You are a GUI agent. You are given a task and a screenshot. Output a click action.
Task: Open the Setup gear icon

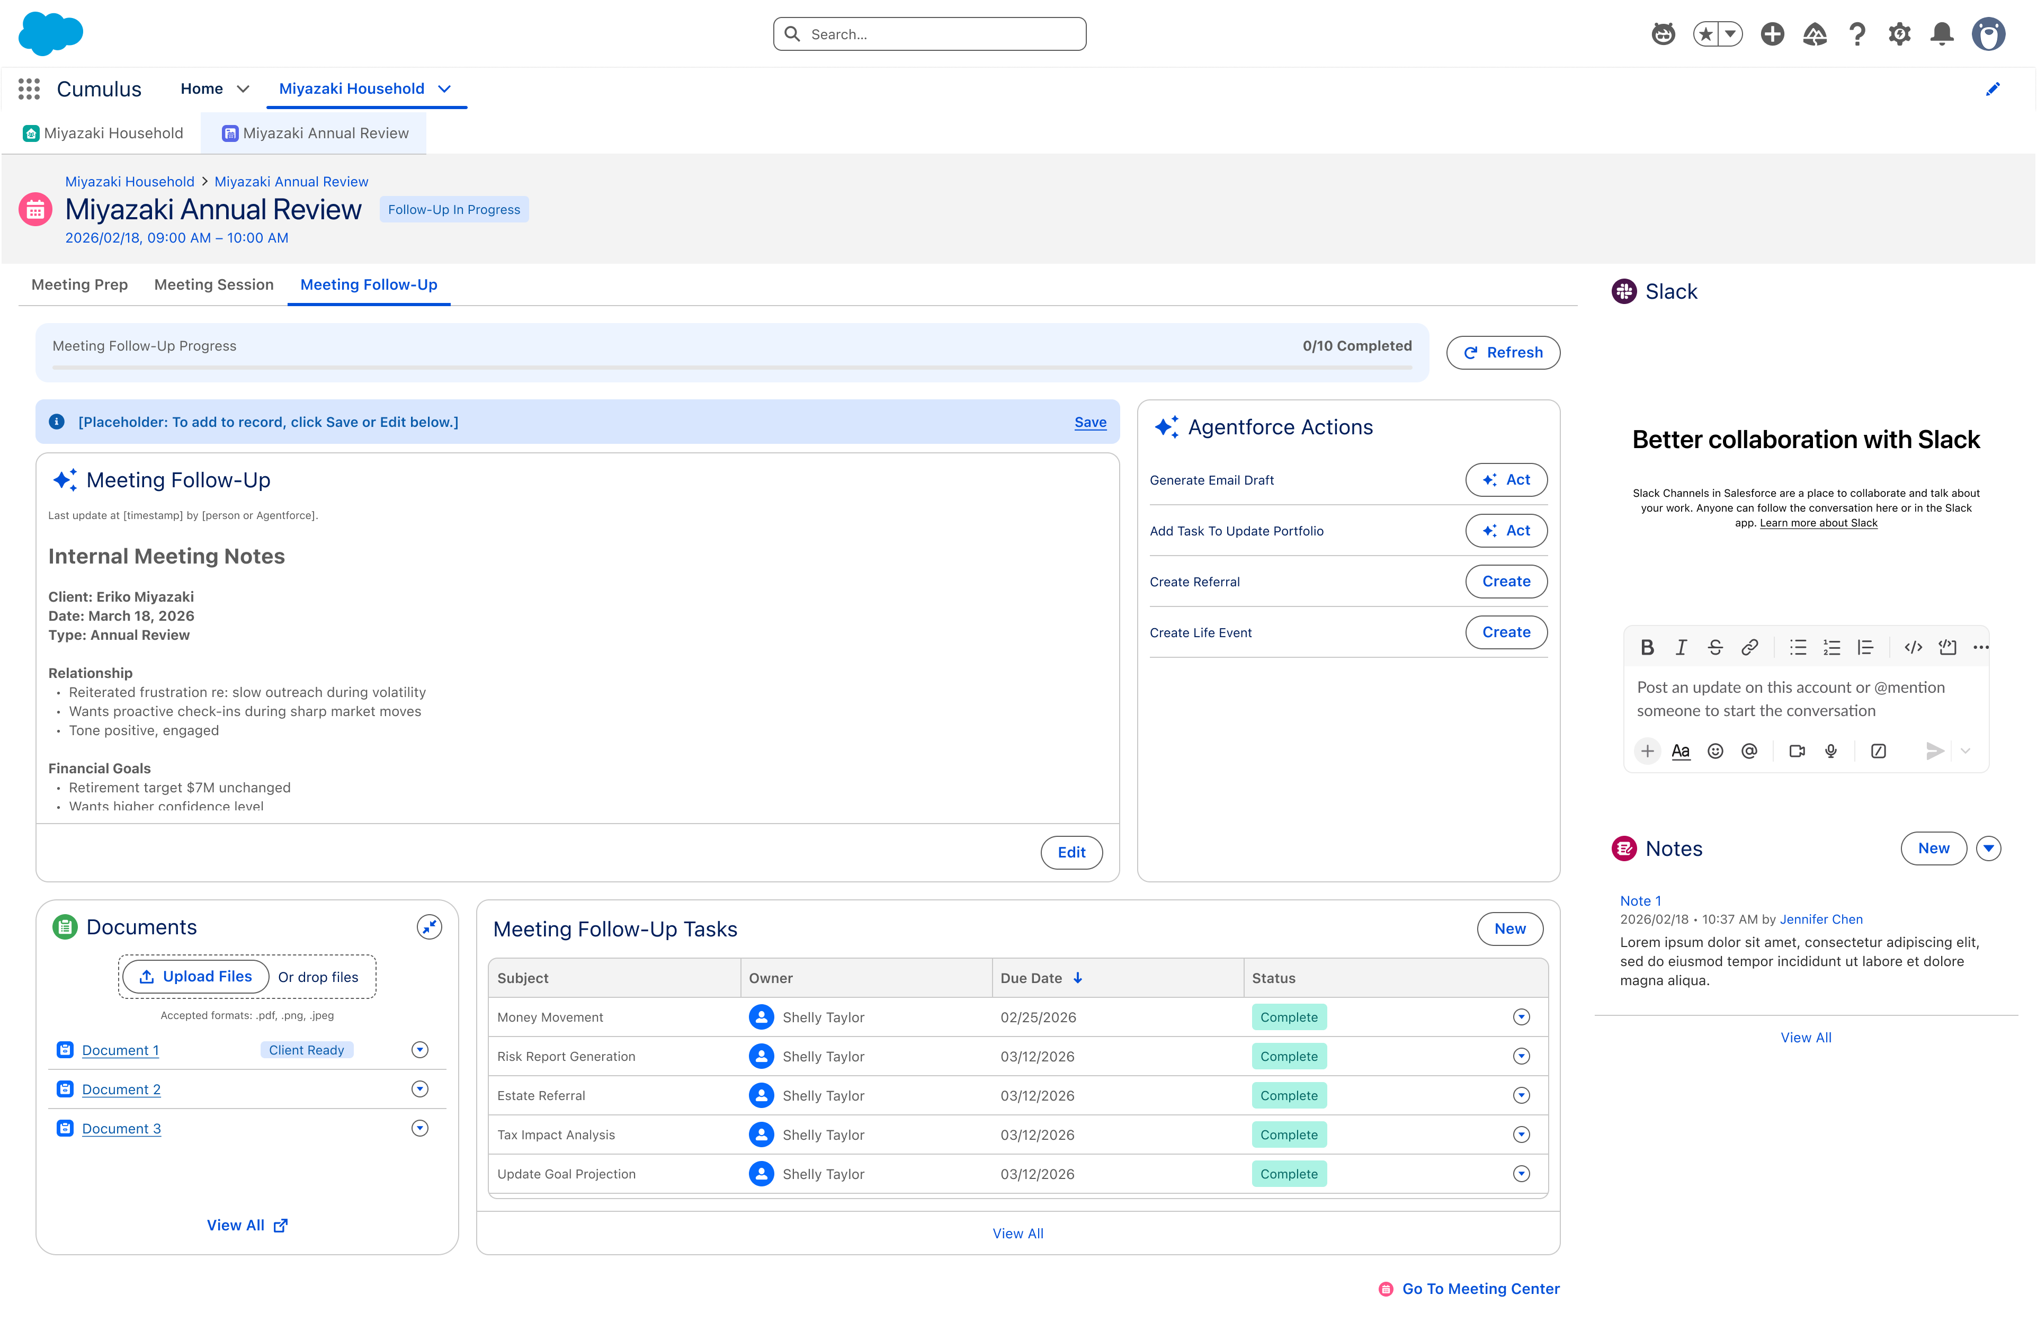[x=1899, y=34]
